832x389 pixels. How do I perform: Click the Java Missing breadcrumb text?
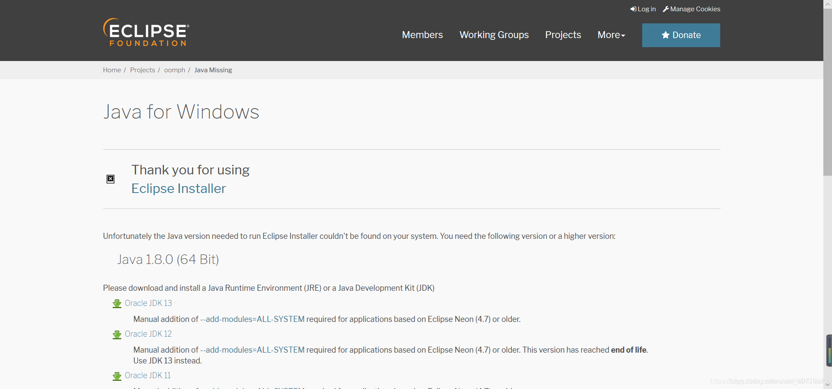(x=213, y=70)
